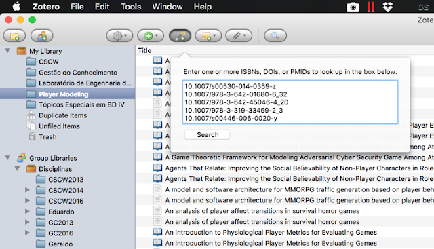Select the CSCW2013 collection
This screenshot has width=434, height=249.
coord(66,180)
